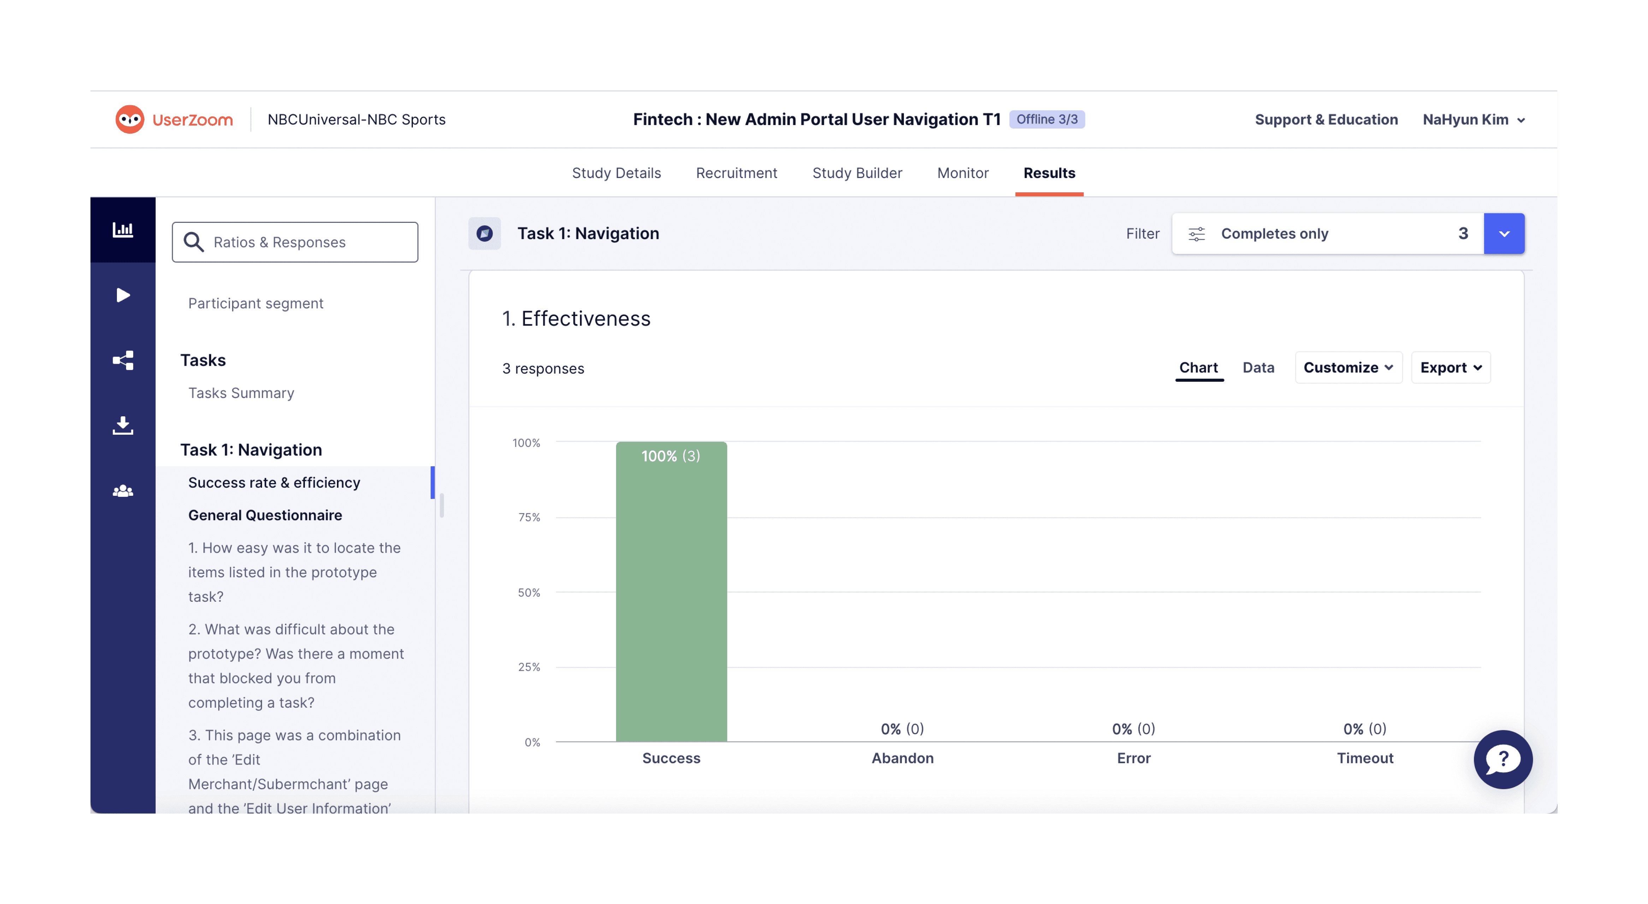Expand the blue filter dropdown arrow
Viewport: 1648px width, 904px height.
click(1504, 234)
